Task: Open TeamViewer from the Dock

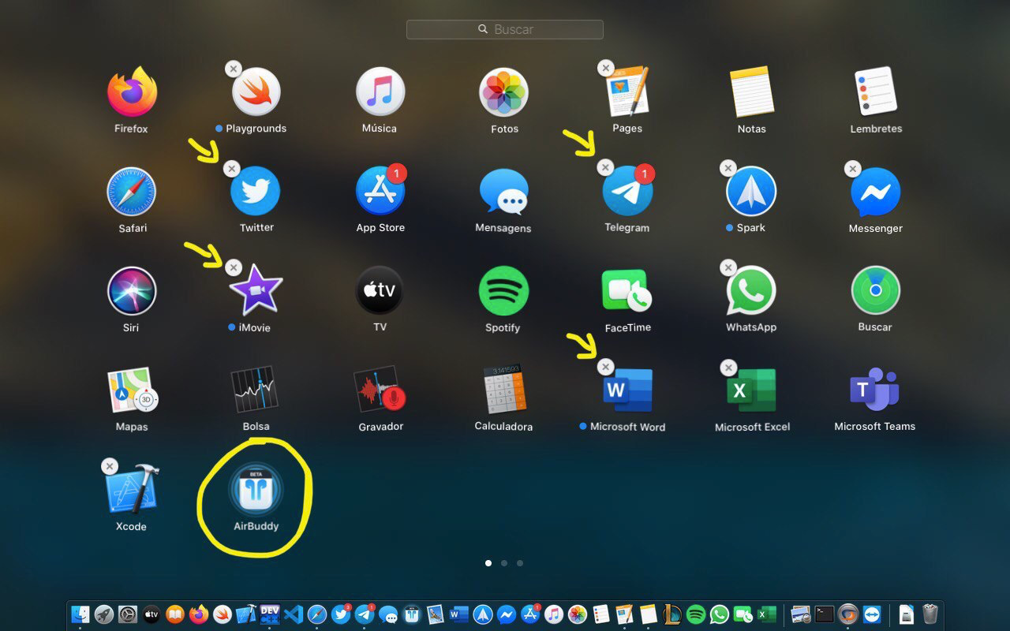Action: [872, 614]
